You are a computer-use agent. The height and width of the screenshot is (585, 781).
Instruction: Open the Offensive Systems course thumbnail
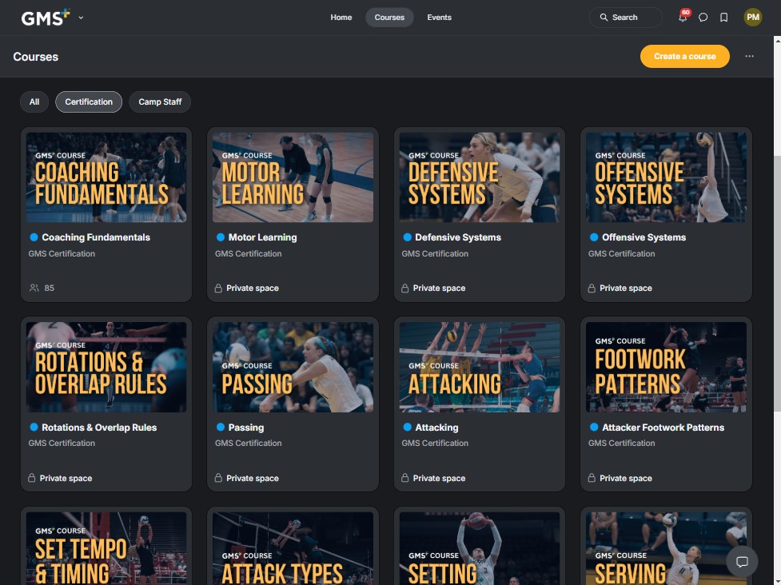666,177
